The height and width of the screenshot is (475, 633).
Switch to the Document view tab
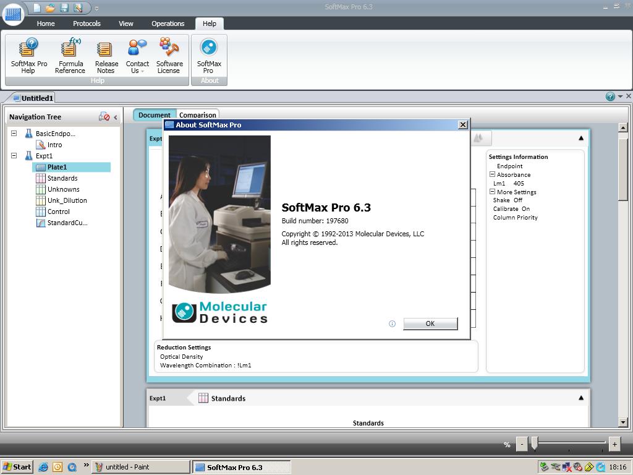155,114
